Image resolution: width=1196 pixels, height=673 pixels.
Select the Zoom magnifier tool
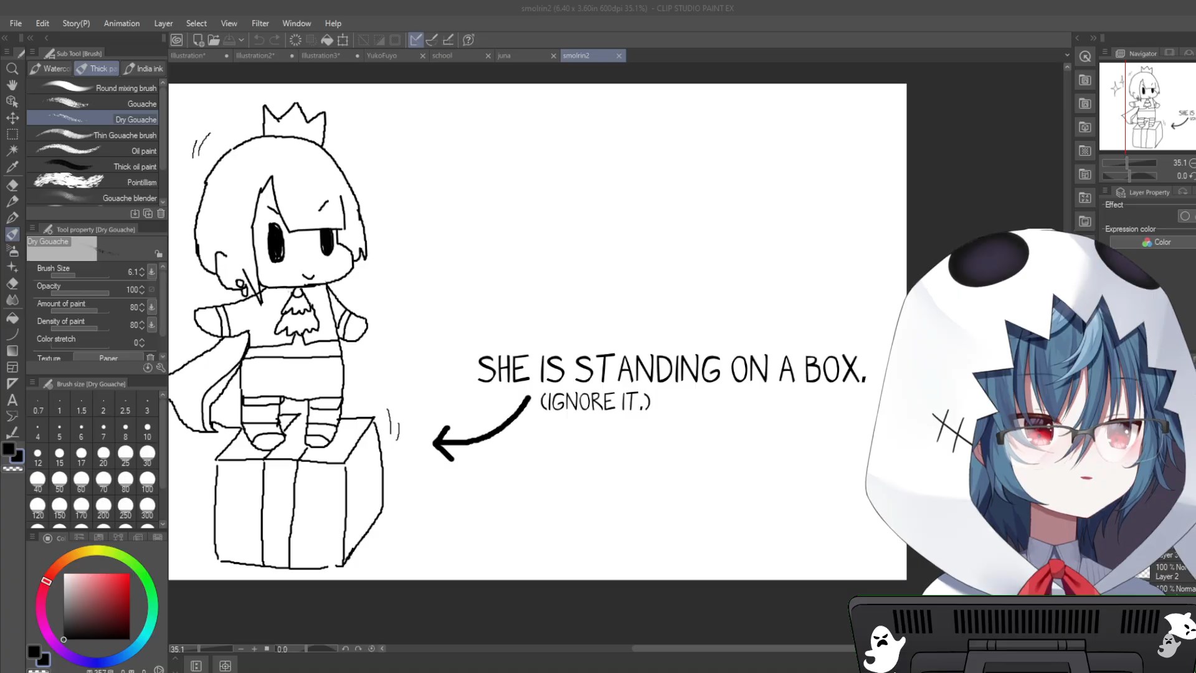12,69
